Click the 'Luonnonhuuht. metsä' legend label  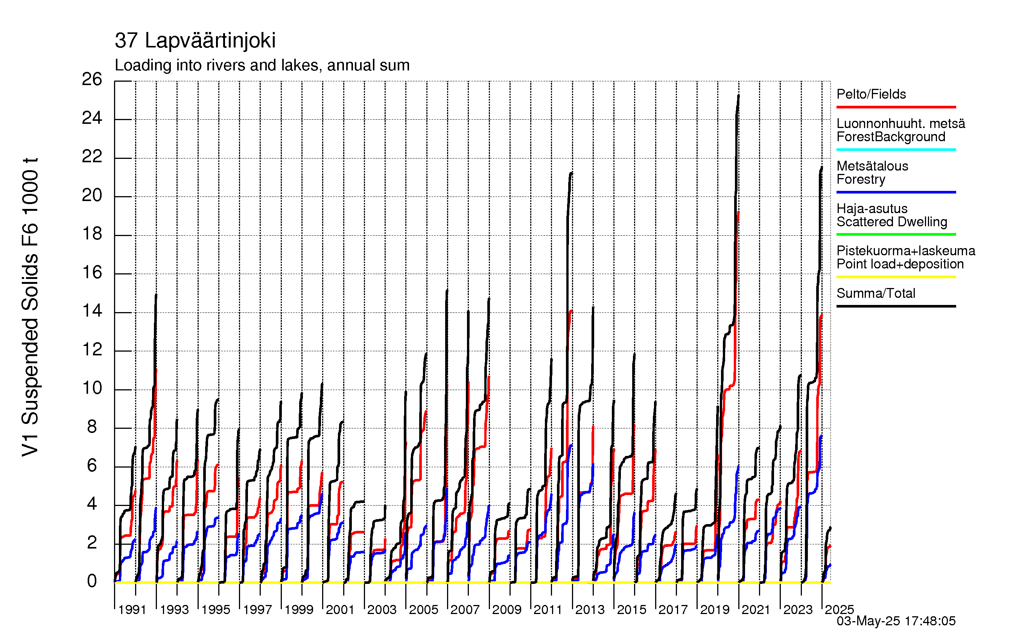901,124
